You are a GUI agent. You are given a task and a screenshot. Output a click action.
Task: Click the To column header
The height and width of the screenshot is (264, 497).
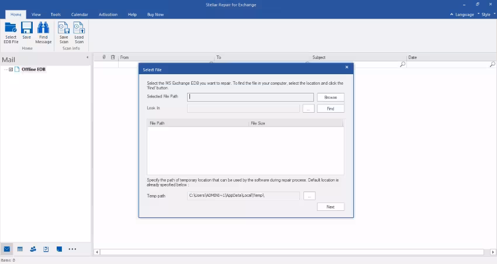coord(263,57)
